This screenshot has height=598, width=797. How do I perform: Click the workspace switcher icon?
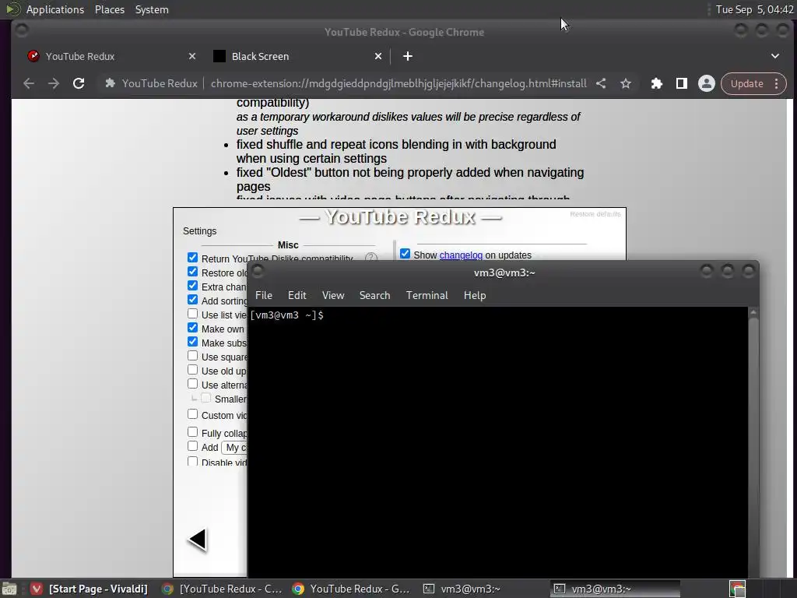tap(737, 589)
